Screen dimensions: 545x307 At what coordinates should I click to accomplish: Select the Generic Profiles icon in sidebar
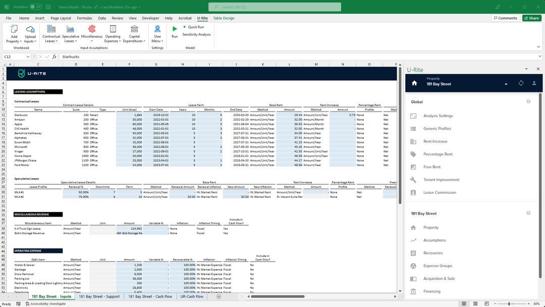coord(414,128)
